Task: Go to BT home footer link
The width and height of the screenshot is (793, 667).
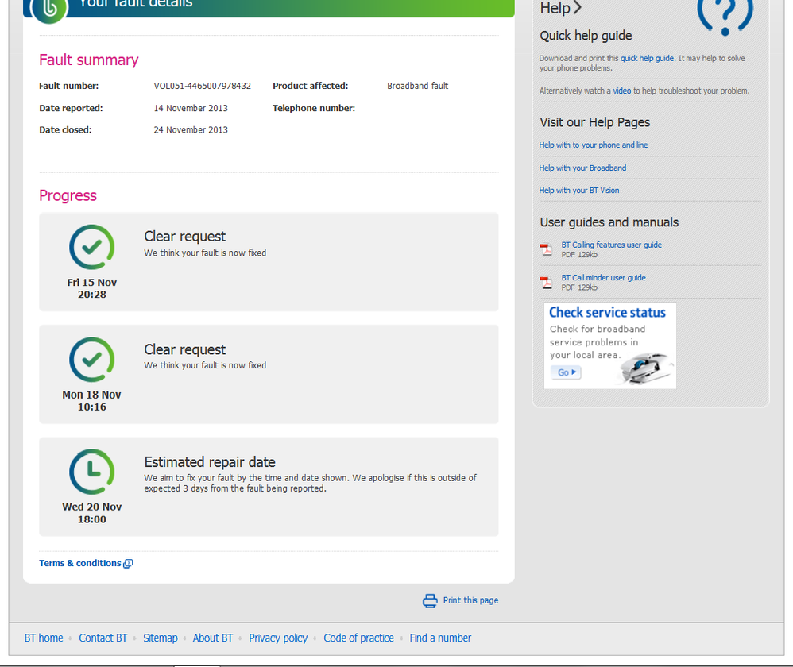Action: [44, 638]
